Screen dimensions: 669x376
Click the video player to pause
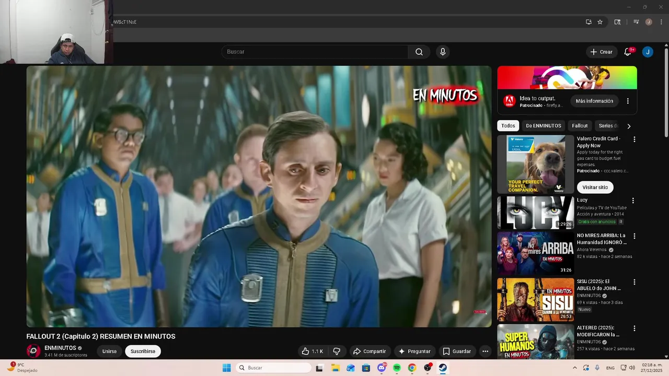(259, 196)
